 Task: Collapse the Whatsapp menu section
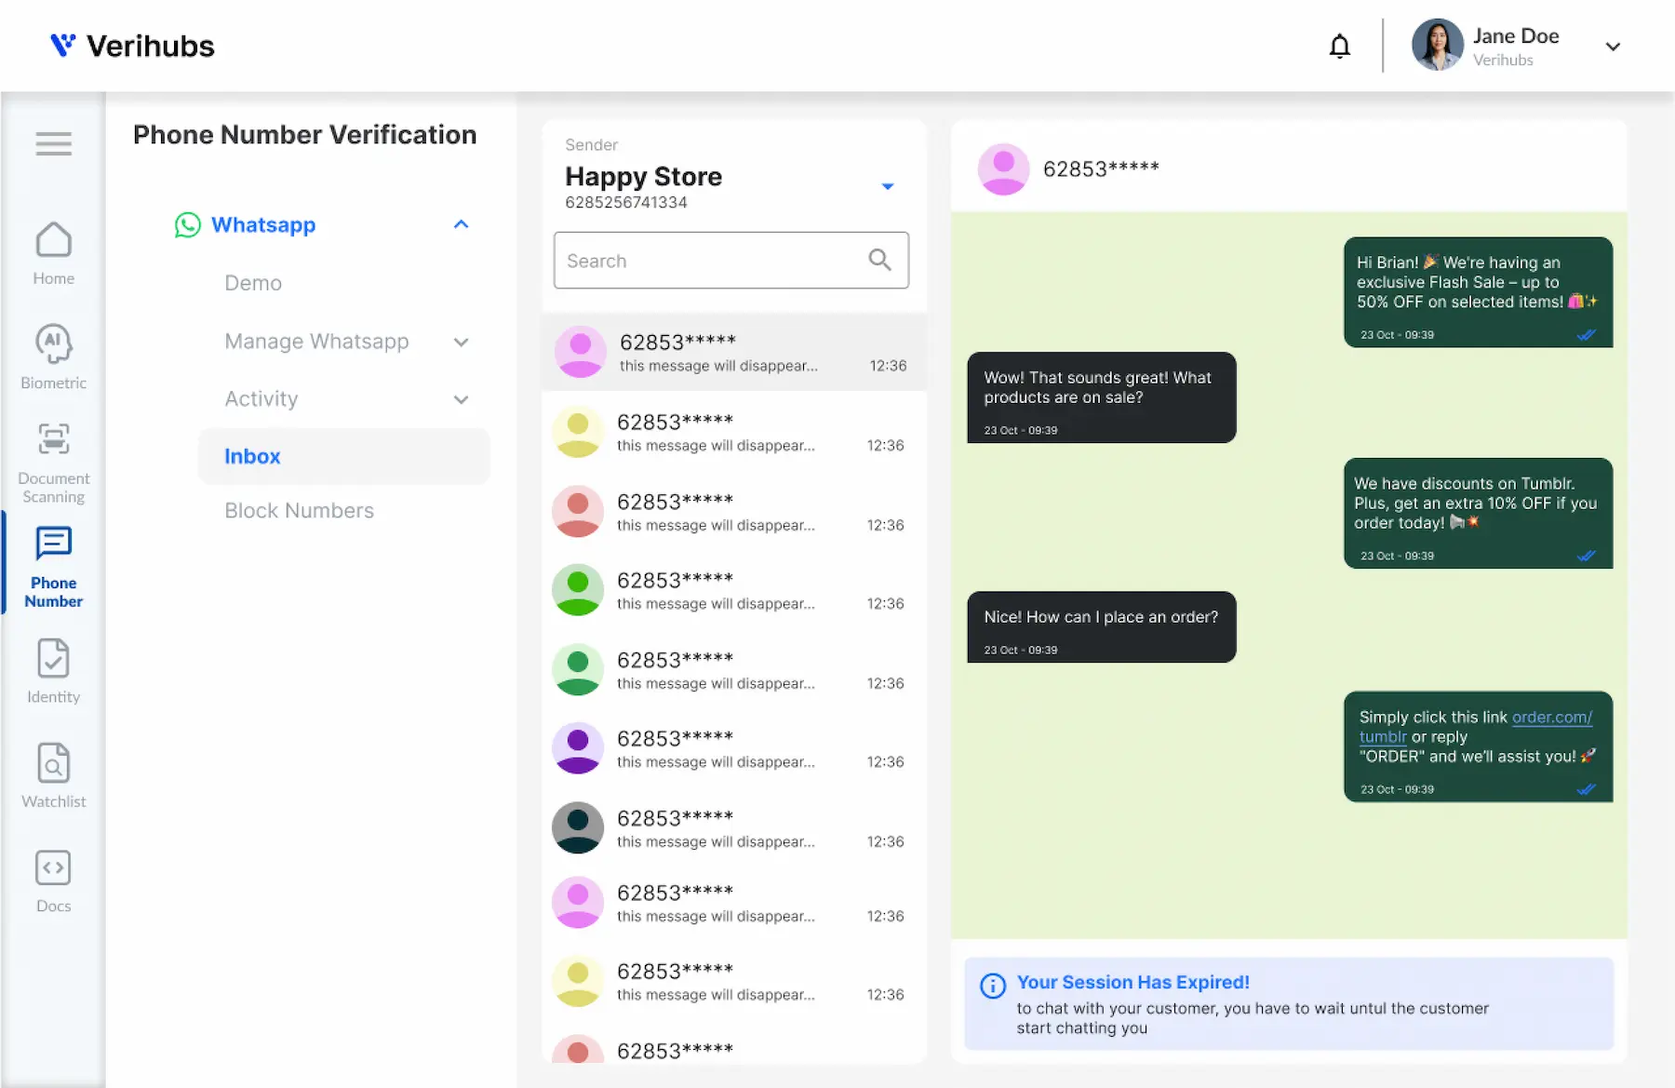[461, 224]
